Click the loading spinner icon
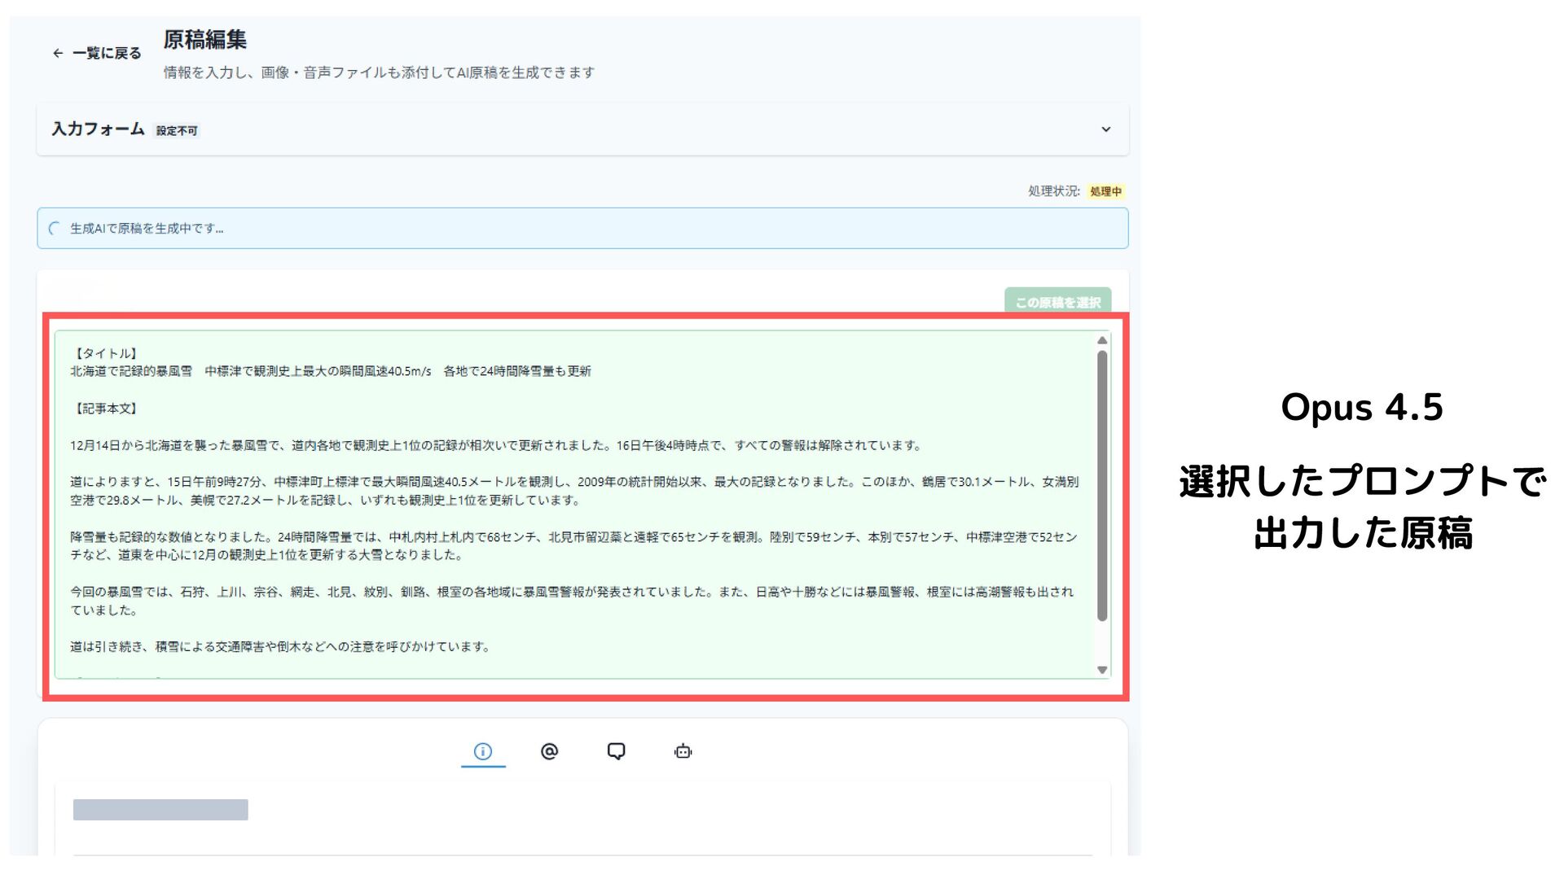Viewport: 1564px width, 879px height. coord(55,229)
